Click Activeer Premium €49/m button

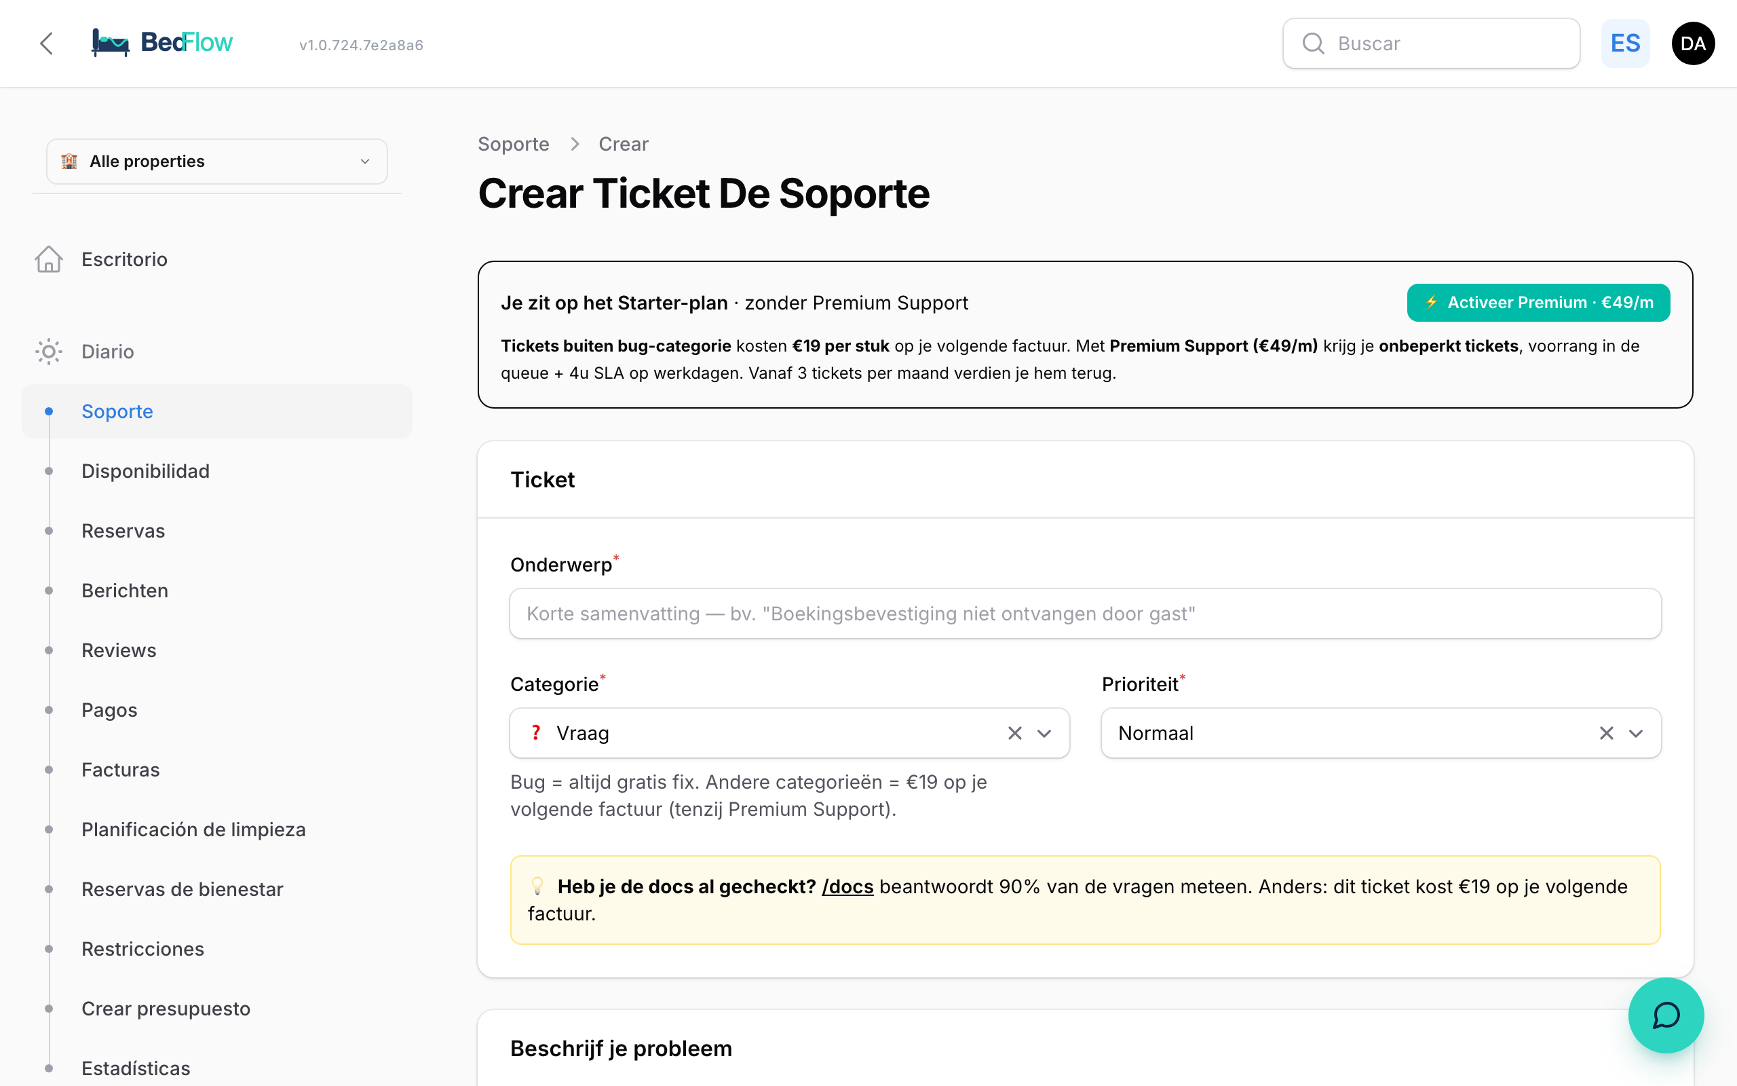coord(1538,303)
